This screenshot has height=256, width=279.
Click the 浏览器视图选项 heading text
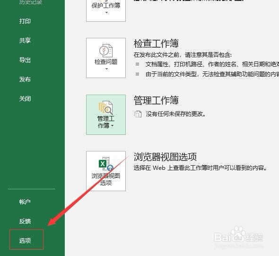pyautogui.click(x=165, y=157)
